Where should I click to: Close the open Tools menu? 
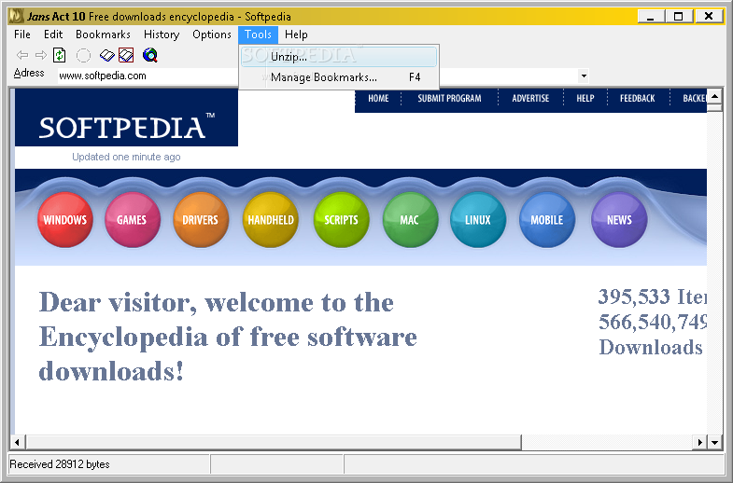(258, 34)
